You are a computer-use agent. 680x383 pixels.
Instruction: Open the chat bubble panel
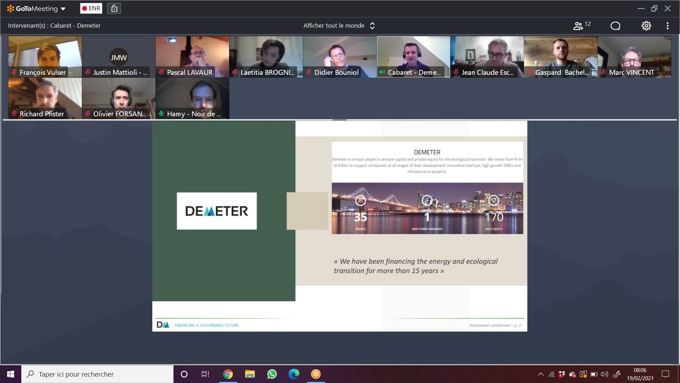pos(615,26)
